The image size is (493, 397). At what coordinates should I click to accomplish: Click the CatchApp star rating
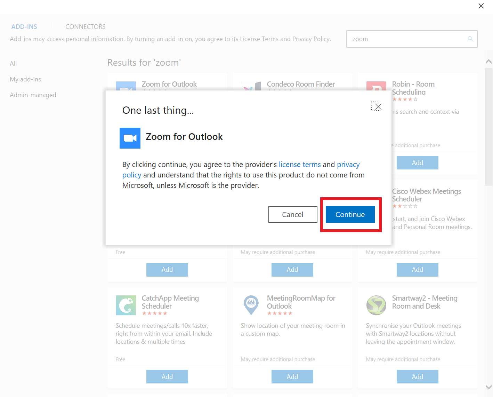[155, 313]
